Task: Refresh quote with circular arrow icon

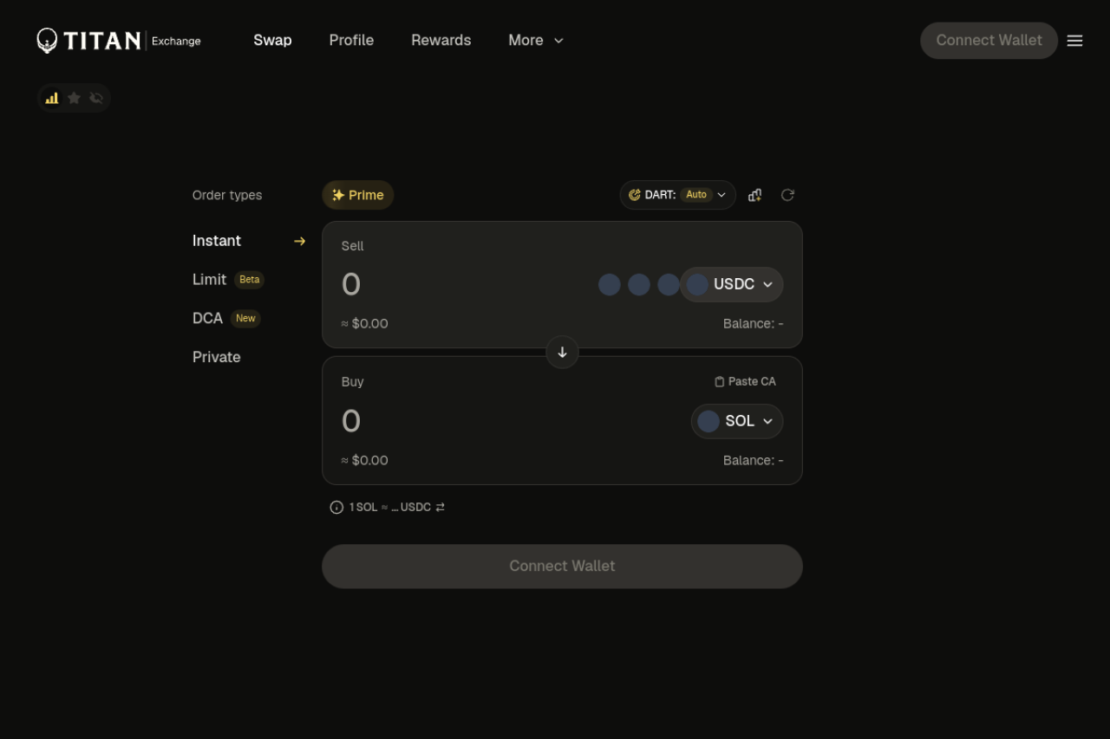Action: click(x=787, y=195)
